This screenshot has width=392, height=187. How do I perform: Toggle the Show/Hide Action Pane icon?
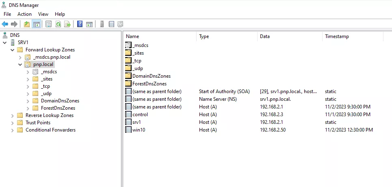point(89,24)
